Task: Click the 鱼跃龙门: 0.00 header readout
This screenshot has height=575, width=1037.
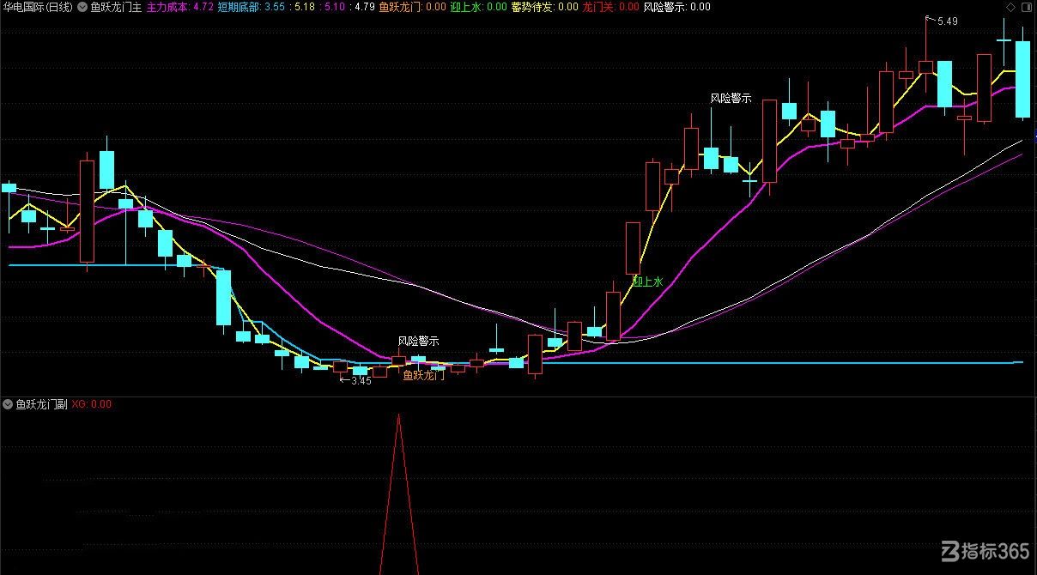Action: click(x=413, y=7)
